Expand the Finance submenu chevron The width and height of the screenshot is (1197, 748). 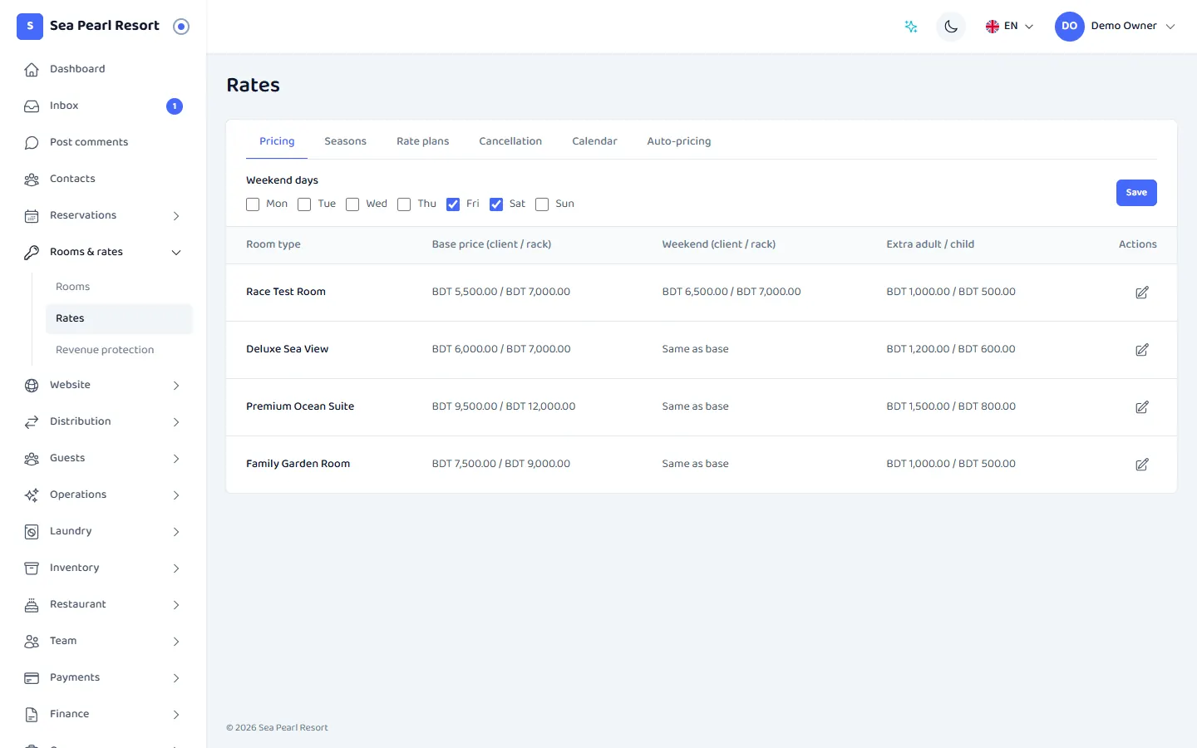click(x=176, y=715)
